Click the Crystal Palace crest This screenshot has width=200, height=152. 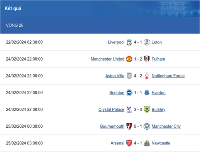click(x=129, y=109)
